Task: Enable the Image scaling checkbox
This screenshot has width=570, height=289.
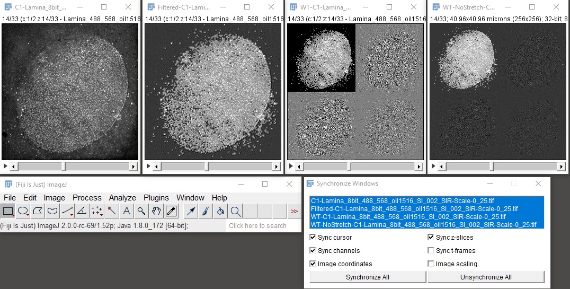Action: click(431, 264)
